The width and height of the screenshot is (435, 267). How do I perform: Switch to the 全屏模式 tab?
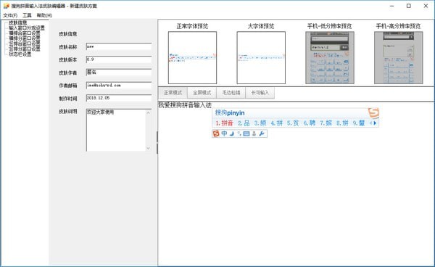click(202, 93)
